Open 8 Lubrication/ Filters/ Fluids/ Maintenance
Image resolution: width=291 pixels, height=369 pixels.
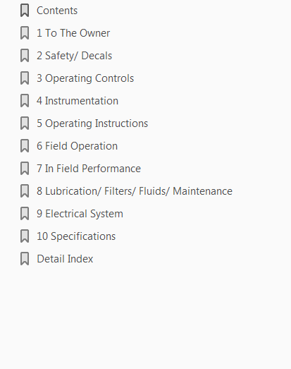pyautogui.click(x=135, y=191)
